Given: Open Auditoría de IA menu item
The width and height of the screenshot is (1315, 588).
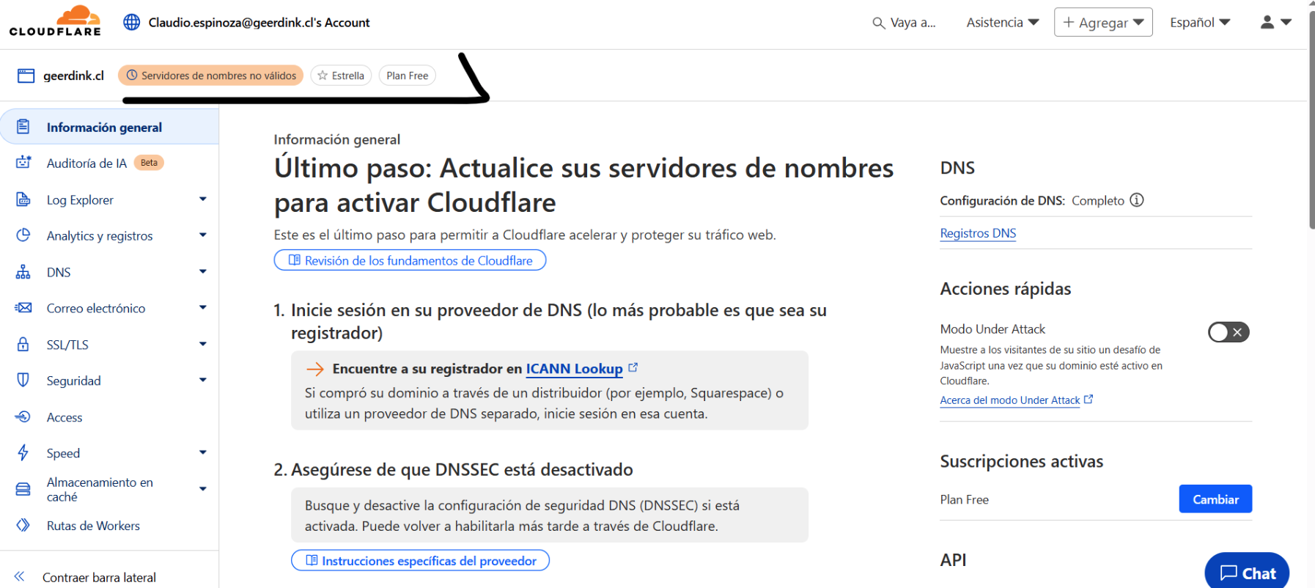Looking at the screenshot, I should pos(86,163).
